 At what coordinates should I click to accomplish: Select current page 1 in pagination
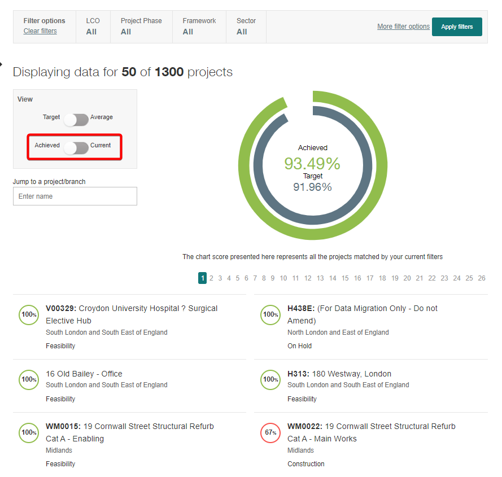pos(202,278)
